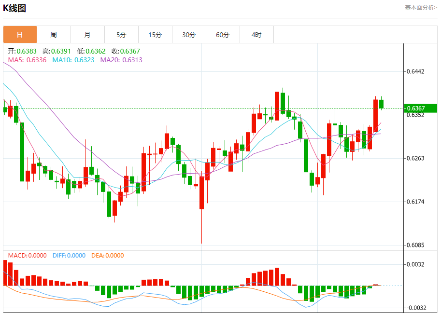The image size is (441, 313).
Task: Click the 0.0032 MACD axis label
Action: pyautogui.click(x=416, y=264)
